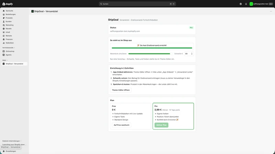Click the Finanzen bank icon

4,39
